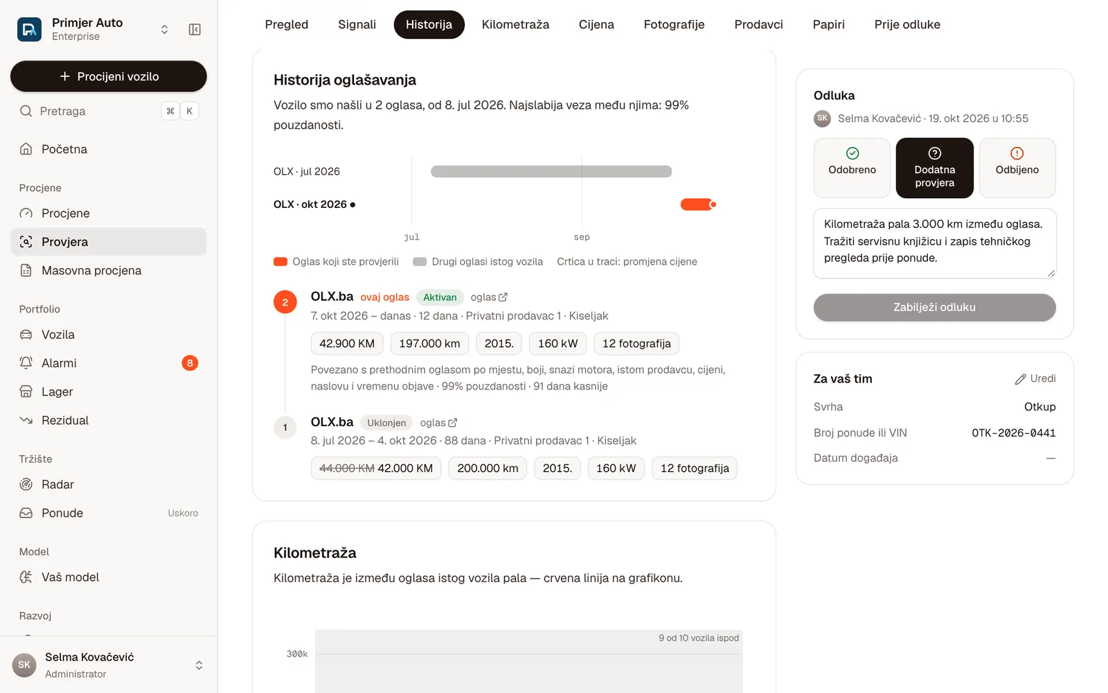The height and width of the screenshot is (693, 1108).
Task: Click the Provjera scan icon
Action: pyautogui.click(x=26, y=242)
